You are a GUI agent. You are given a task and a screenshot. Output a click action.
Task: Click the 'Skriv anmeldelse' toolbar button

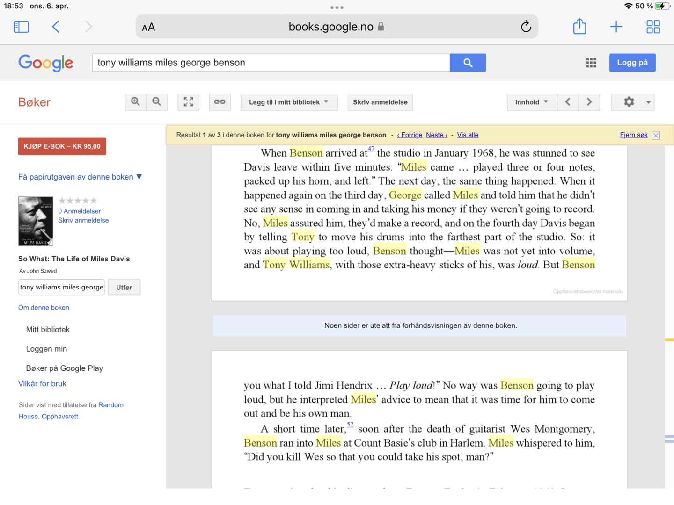pos(380,102)
